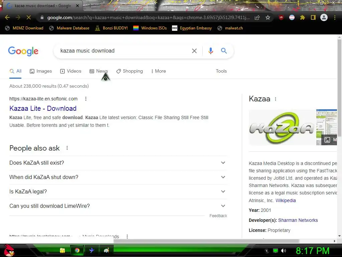Go to Google homepage via logo
Screen dimensions: 342x257
pos(23,51)
